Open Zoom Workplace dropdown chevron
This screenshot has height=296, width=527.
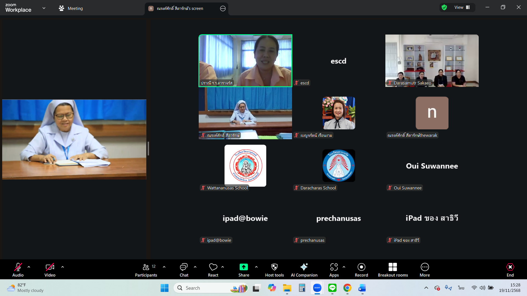point(44,8)
